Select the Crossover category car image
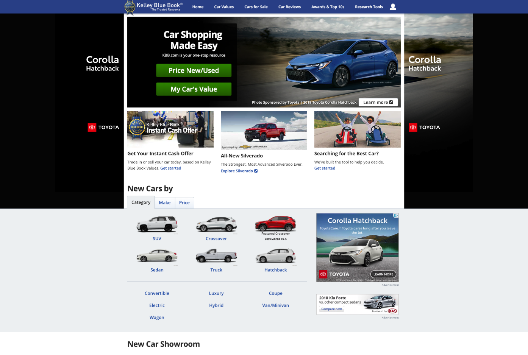The width and height of the screenshot is (528, 355). point(216,224)
